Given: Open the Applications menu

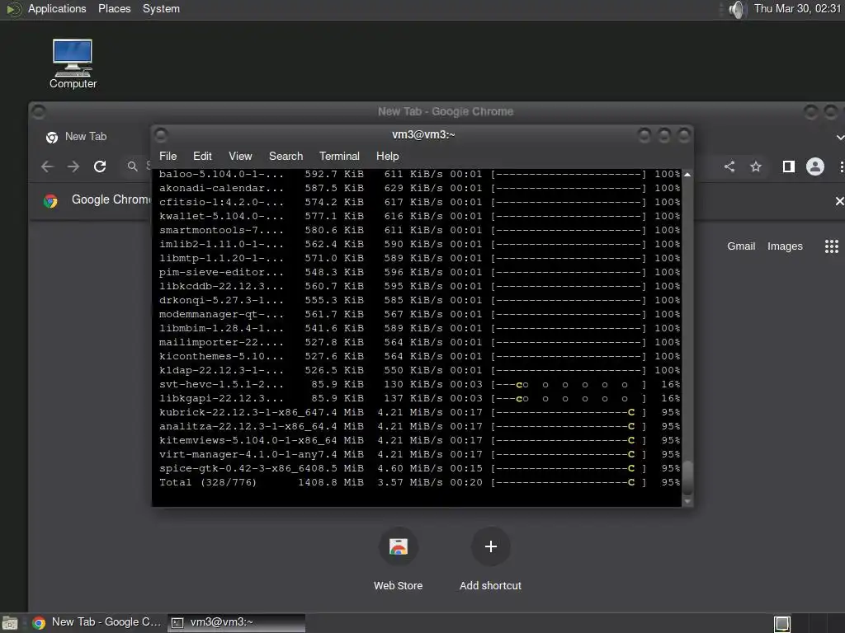Looking at the screenshot, I should (57, 8).
